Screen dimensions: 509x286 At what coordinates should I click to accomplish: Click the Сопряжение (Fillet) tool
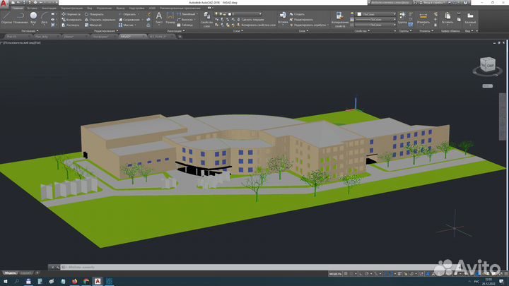coord(129,20)
